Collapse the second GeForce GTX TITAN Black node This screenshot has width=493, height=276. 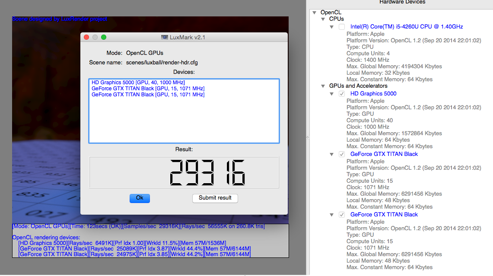(x=332, y=215)
